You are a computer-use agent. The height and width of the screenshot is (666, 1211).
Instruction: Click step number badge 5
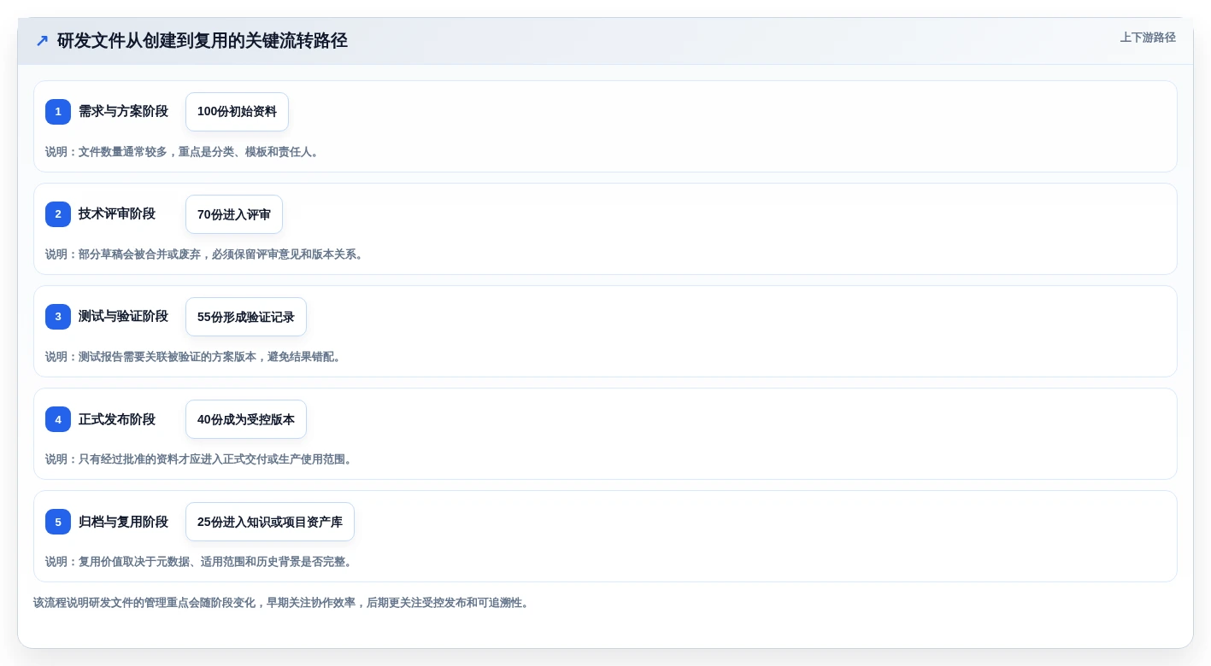coord(58,522)
